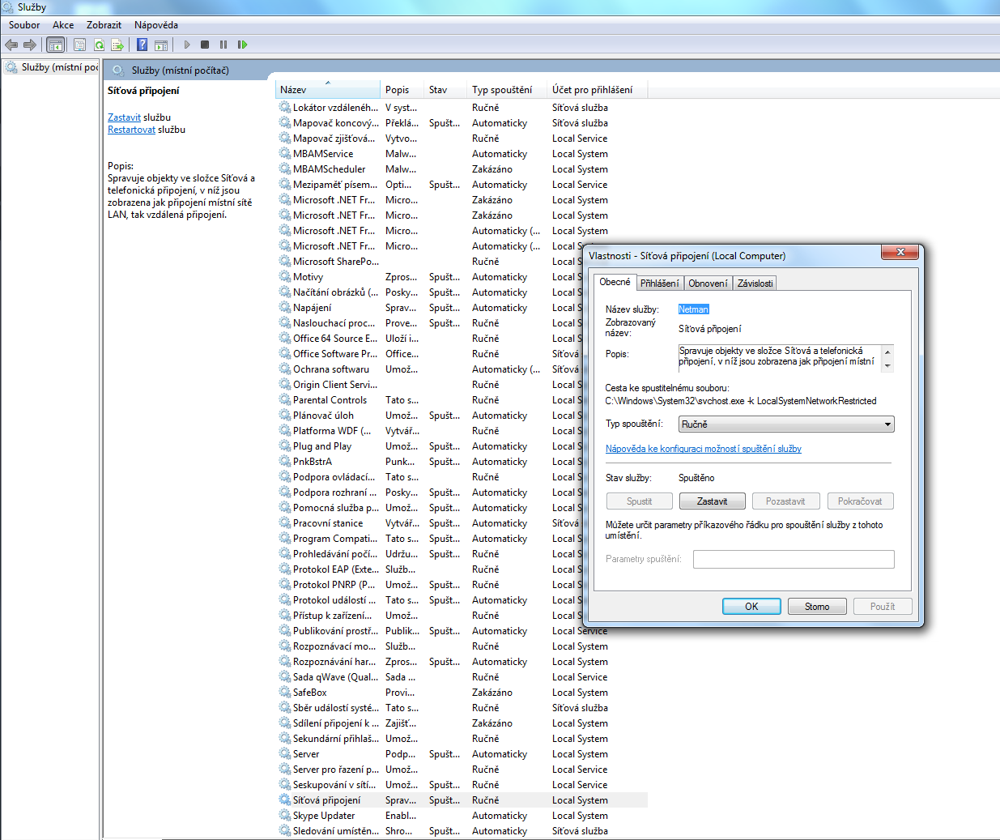
Task: Open startup options configuration help link
Action: (x=703, y=449)
